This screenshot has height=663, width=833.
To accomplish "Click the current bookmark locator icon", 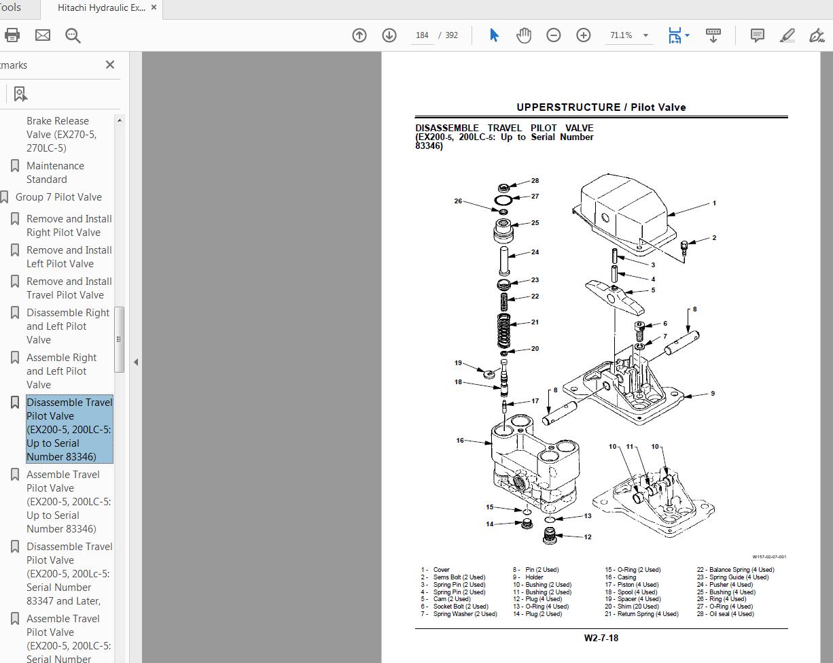I will (x=19, y=92).
